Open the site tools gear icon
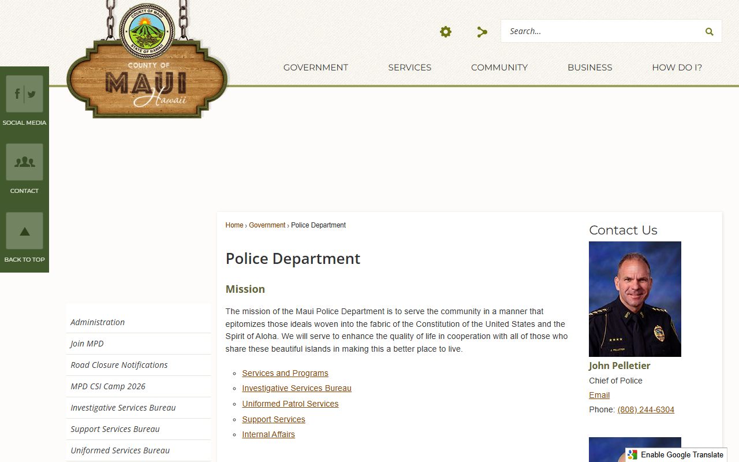The image size is (739, 462). (x=446, y=32)
